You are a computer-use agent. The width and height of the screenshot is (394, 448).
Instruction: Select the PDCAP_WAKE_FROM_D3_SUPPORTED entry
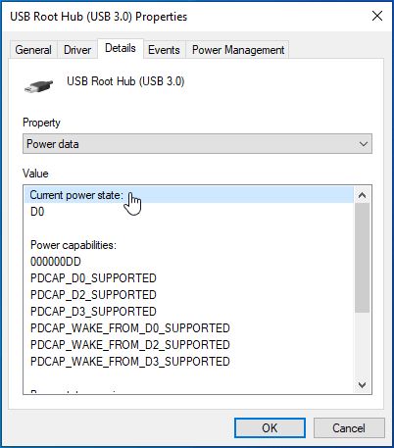click(130, 362)
